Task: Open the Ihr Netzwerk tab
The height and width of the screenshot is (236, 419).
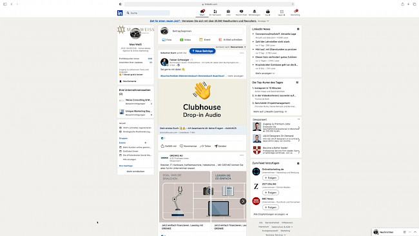Action: click(x=215, y=13)
